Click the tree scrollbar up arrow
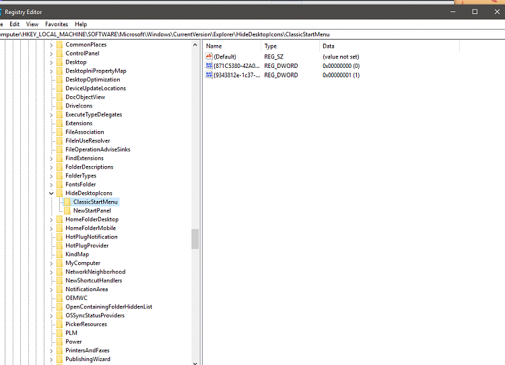505x365 pixels. click(x=195, y=45)
